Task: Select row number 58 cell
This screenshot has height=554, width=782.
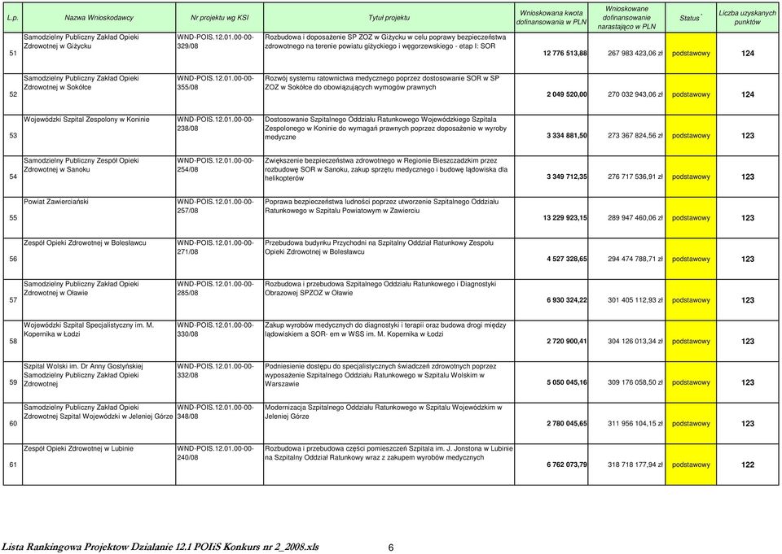Action: (x=13, y=342)
